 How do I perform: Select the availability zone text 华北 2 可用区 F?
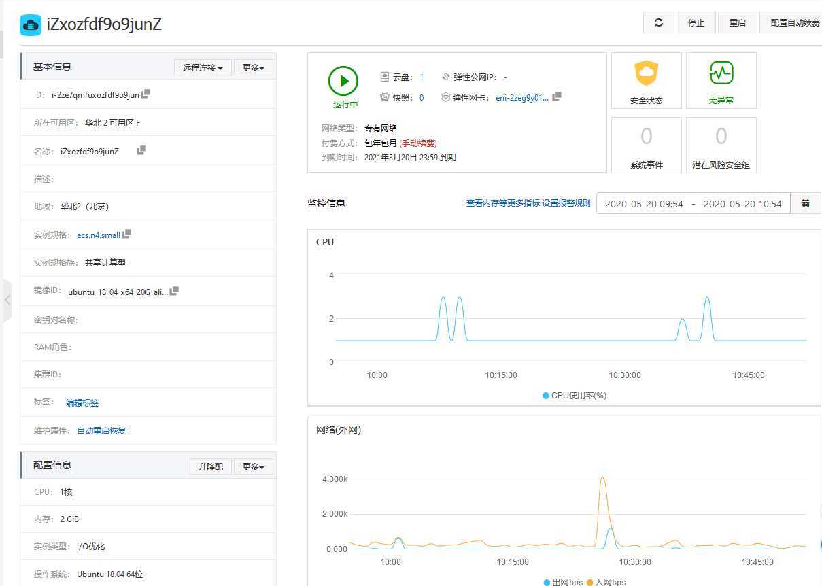click(x=113, y=123)
